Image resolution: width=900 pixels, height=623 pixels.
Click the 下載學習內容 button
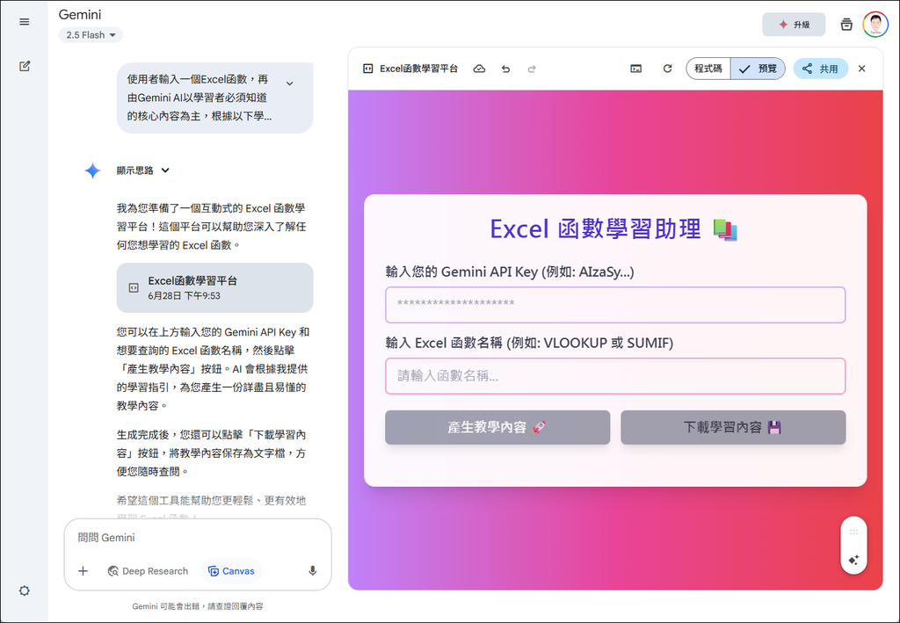(x=733, y=427)
